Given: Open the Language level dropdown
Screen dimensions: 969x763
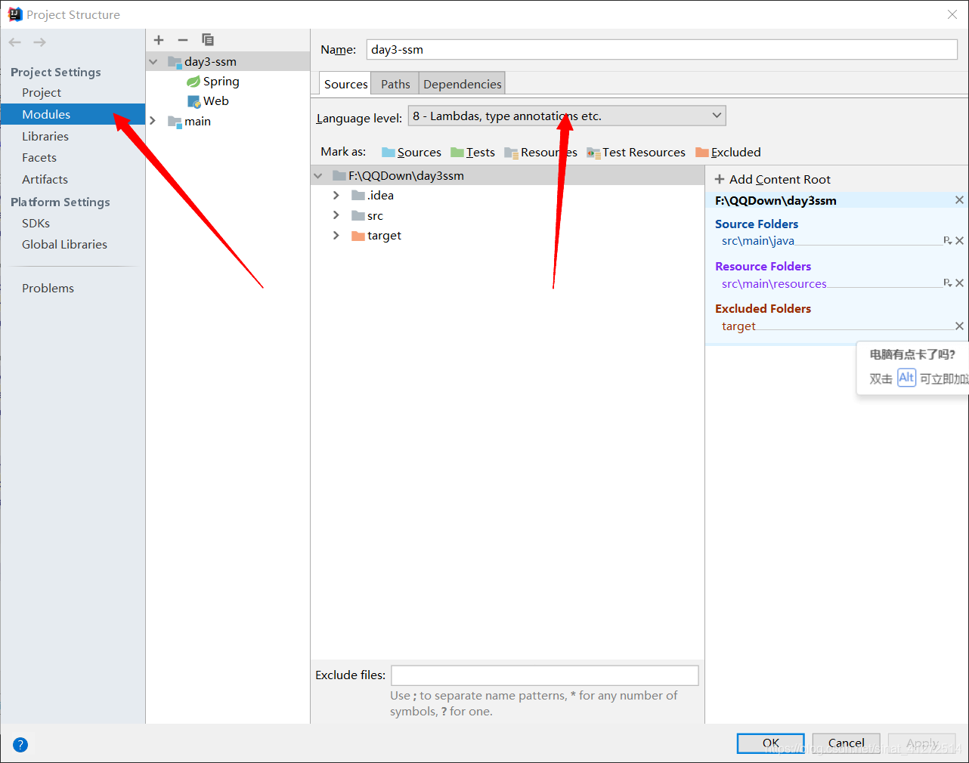Looking at the screenshot, I should tap(567, 116).
